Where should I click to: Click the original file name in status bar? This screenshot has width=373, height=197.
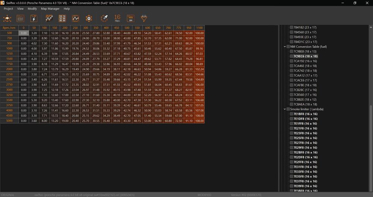click(x=84, y=195)
